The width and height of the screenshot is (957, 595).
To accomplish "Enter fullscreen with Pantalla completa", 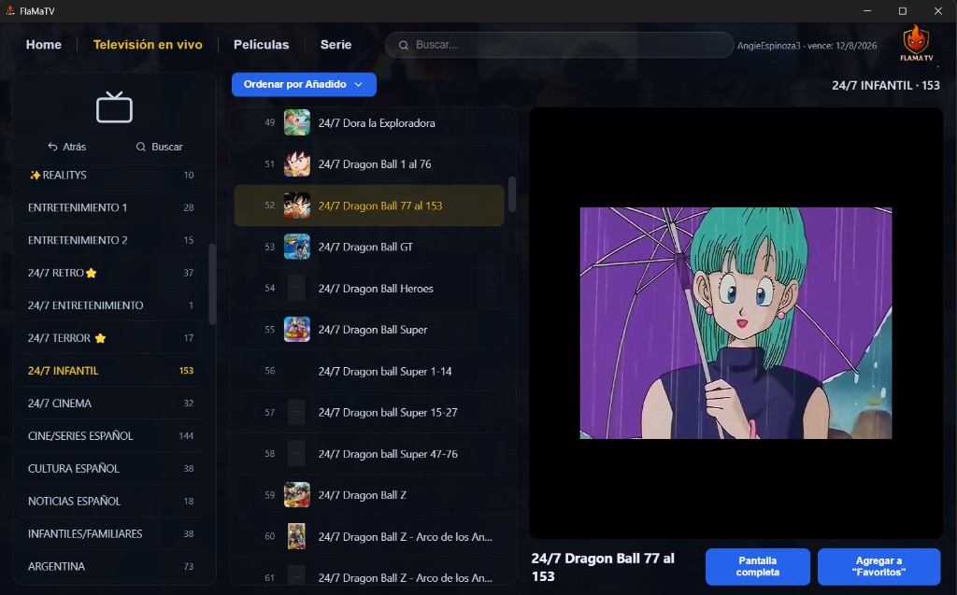I will [x=757, y=566].
